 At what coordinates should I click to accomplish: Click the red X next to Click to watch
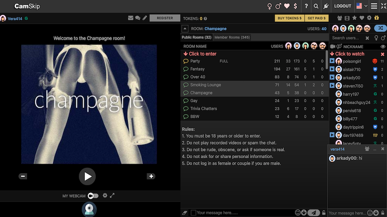383,54
